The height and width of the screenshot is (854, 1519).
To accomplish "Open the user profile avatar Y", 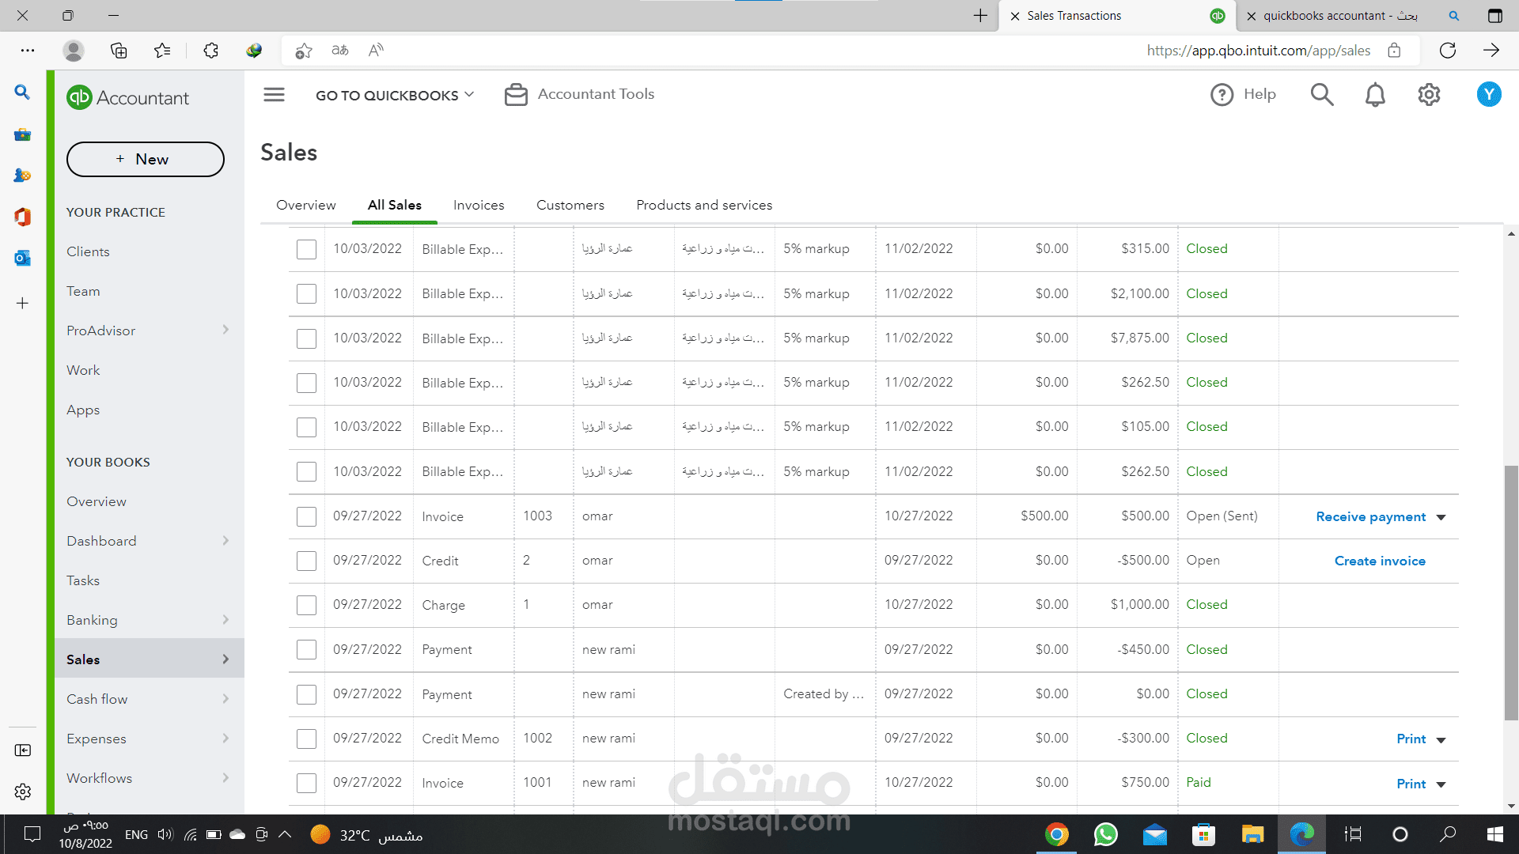I will pos(1489,95).
